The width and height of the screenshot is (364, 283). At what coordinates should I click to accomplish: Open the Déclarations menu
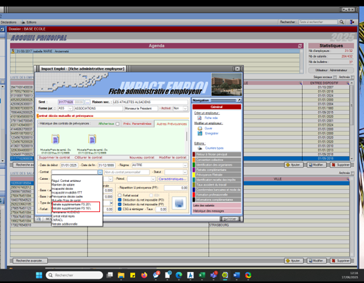coord(9,22)
